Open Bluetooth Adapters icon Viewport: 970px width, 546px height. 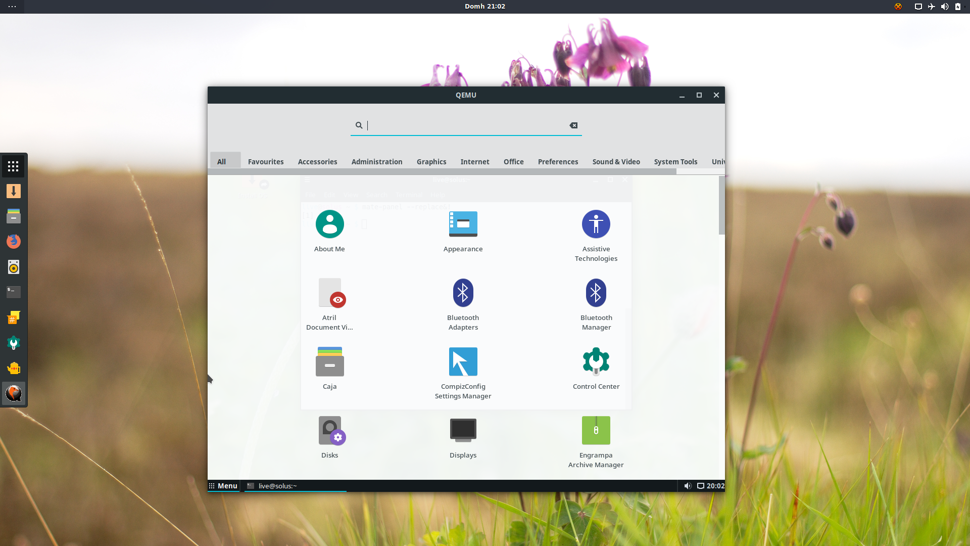pos(463,293)
